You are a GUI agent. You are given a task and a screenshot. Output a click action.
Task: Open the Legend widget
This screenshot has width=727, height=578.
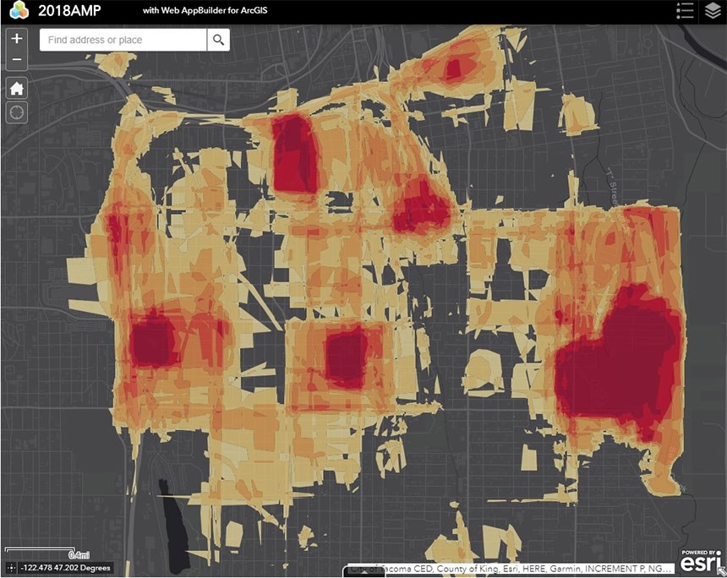click(686, 11)
